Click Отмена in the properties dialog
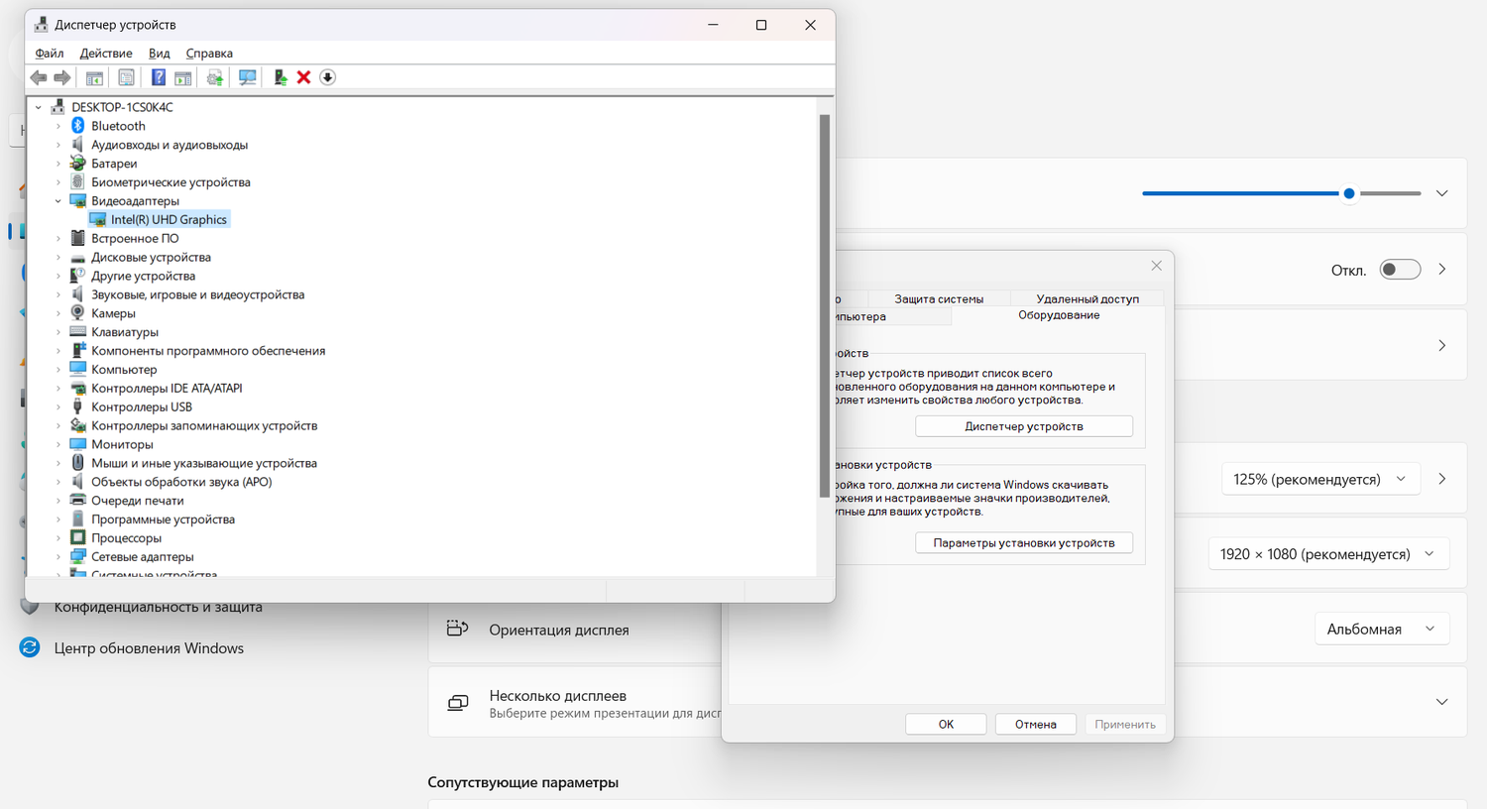 pos(1035,725)
